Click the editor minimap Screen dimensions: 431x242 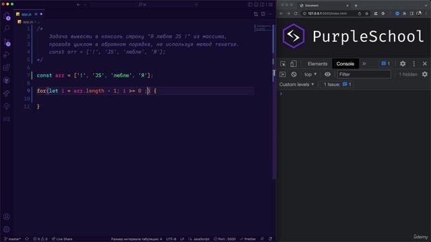263,28
